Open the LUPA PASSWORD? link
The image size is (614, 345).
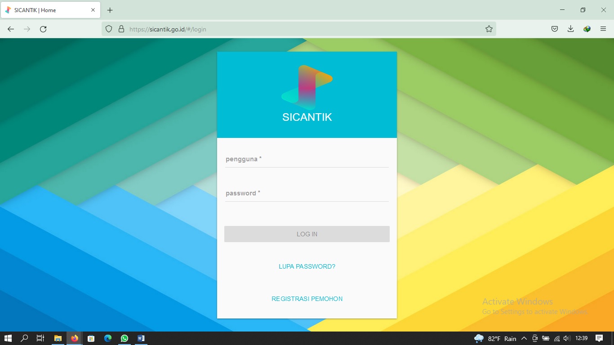307,266
